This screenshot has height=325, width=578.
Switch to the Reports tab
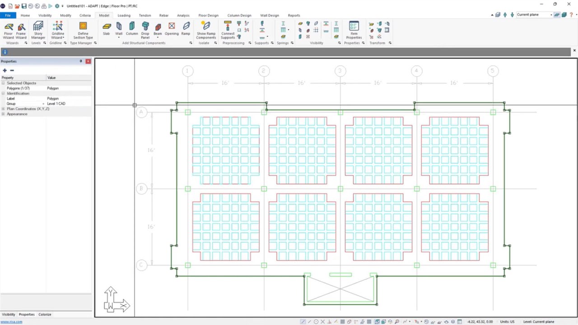click(x=294, y=15)
